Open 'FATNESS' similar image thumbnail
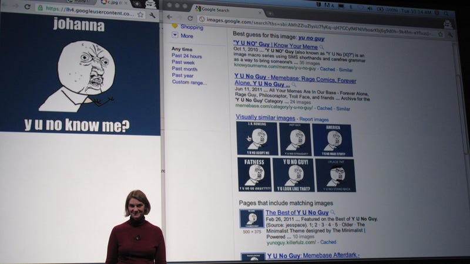 point(254,174)
